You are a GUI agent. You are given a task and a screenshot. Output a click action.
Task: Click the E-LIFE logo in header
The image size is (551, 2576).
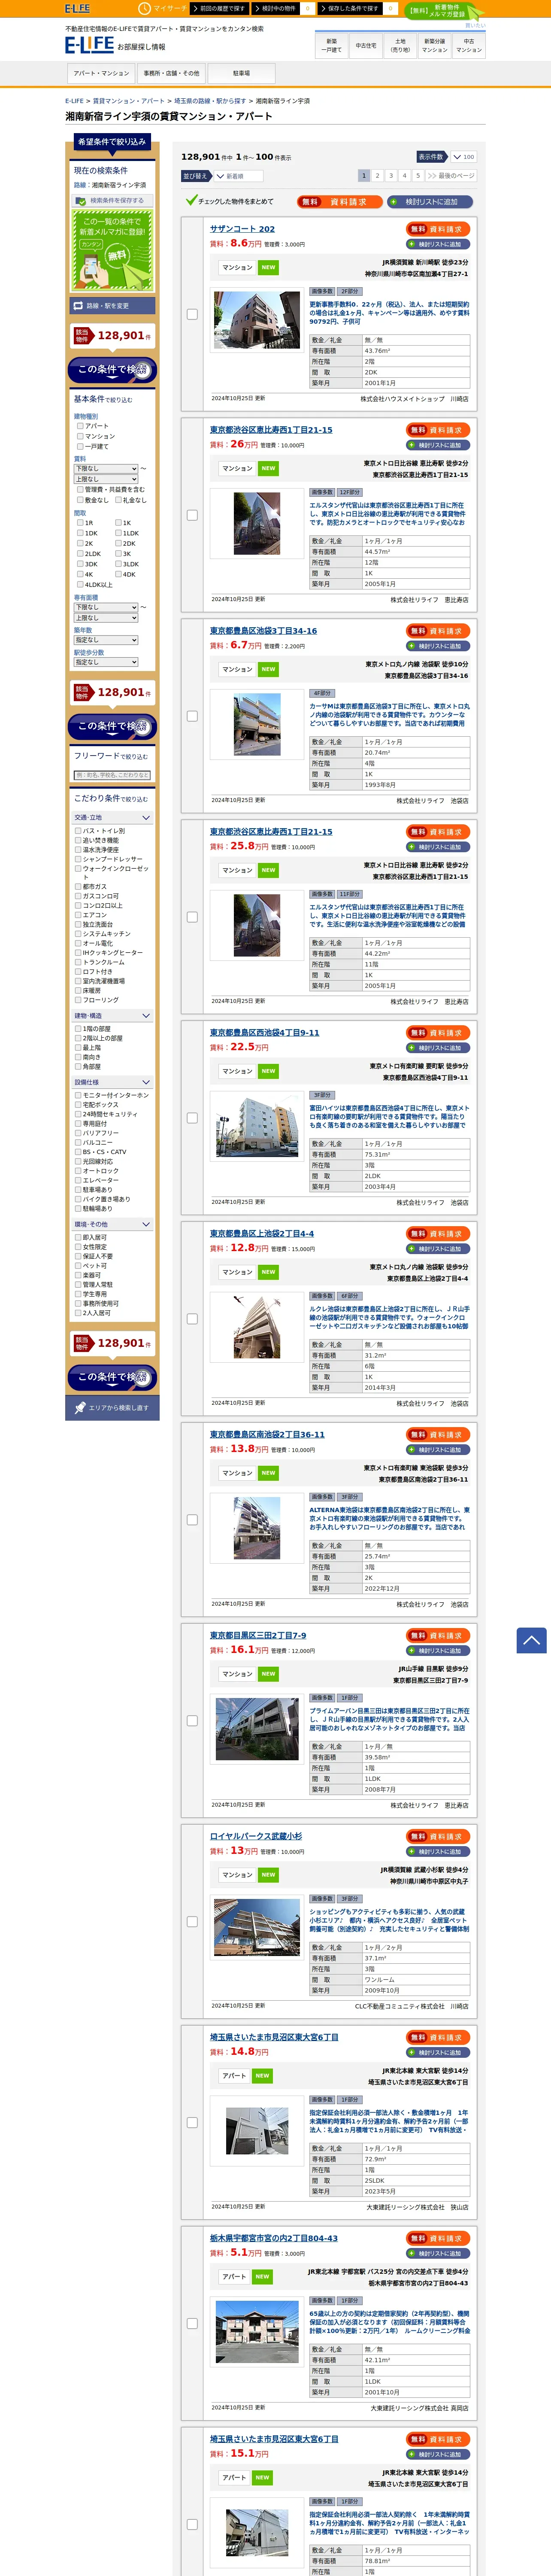click(89, 45)
